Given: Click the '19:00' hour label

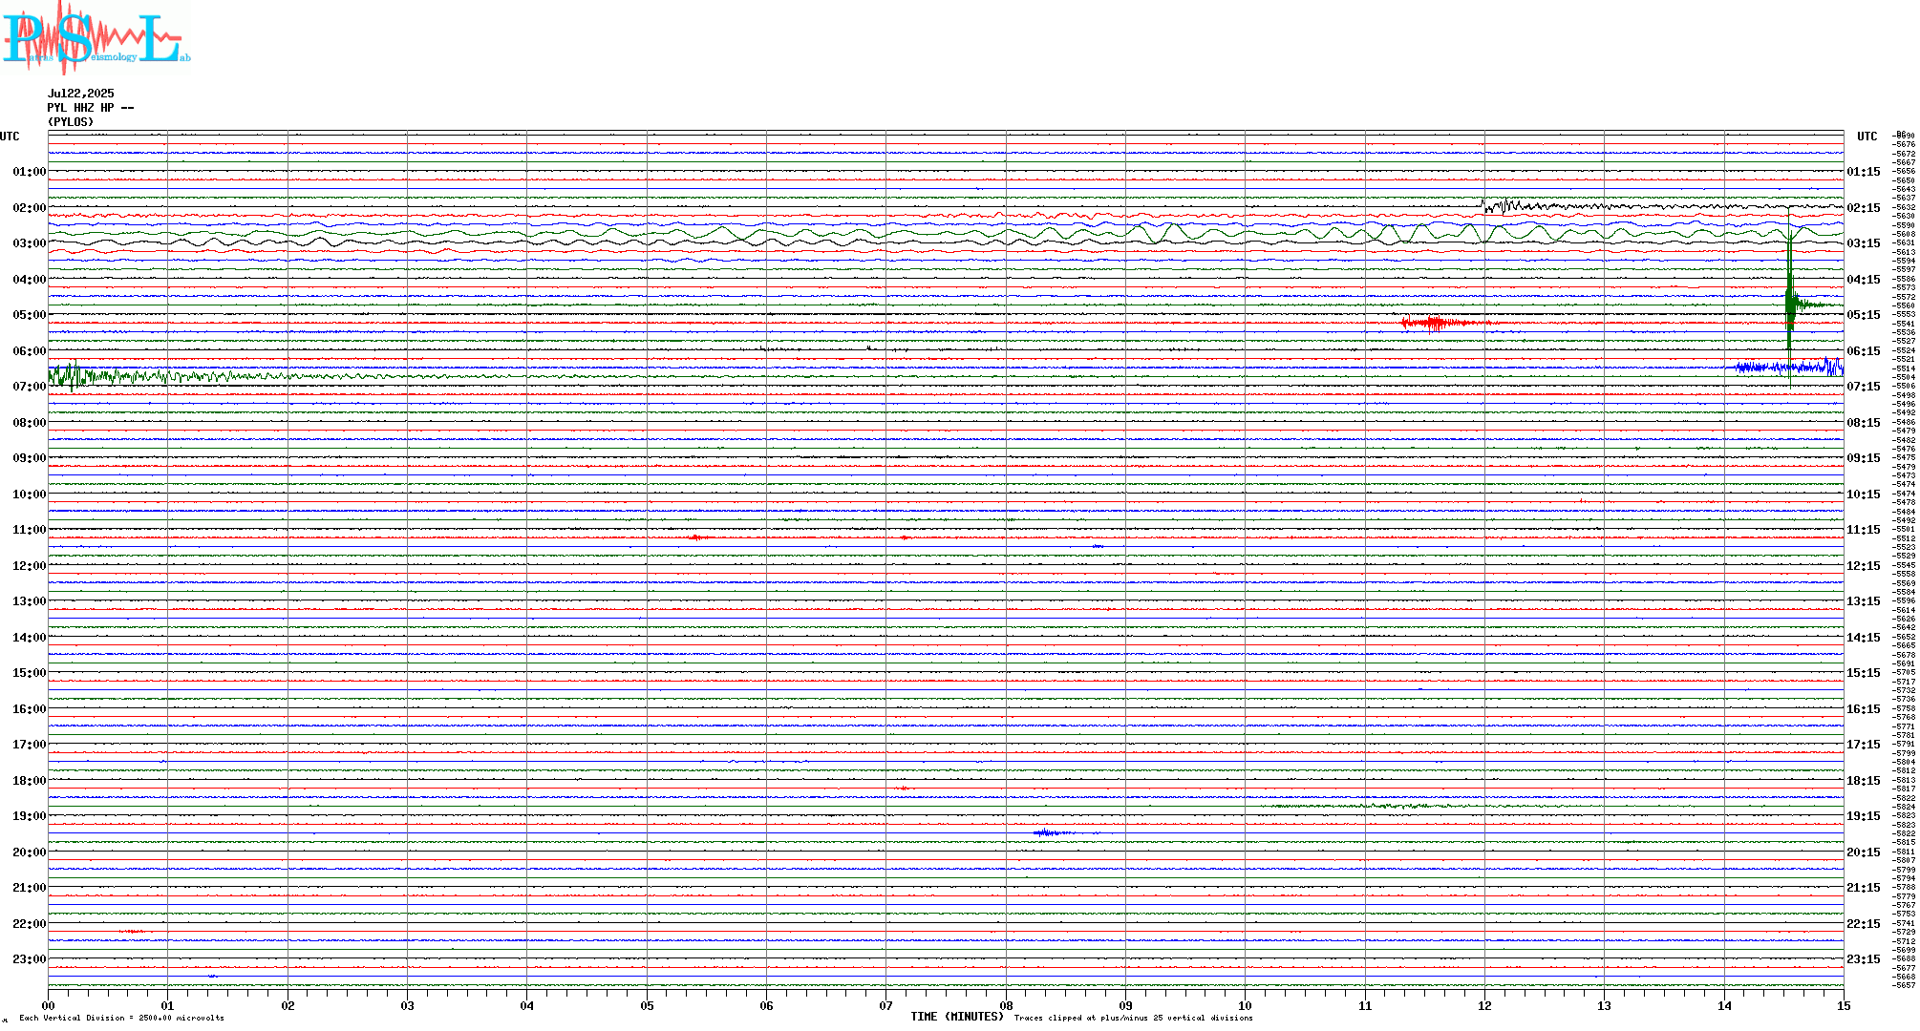Looking at the screenshot, I should tap(30, 816).
